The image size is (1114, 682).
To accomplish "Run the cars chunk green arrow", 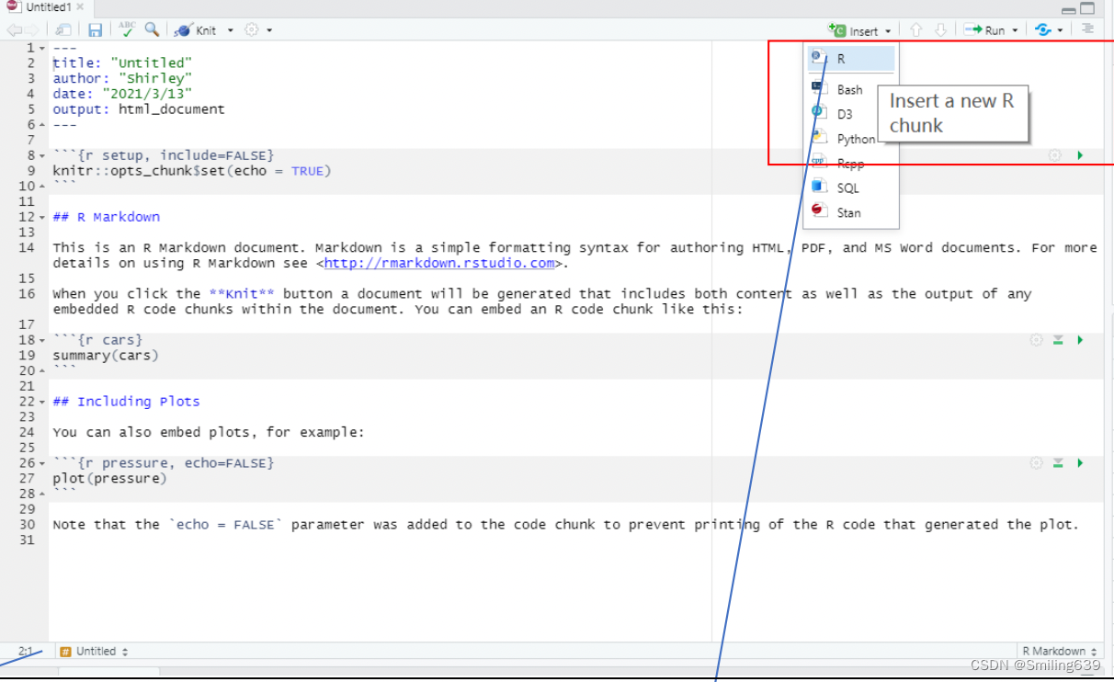I will pyautogui.click(x=1080, y=340).
